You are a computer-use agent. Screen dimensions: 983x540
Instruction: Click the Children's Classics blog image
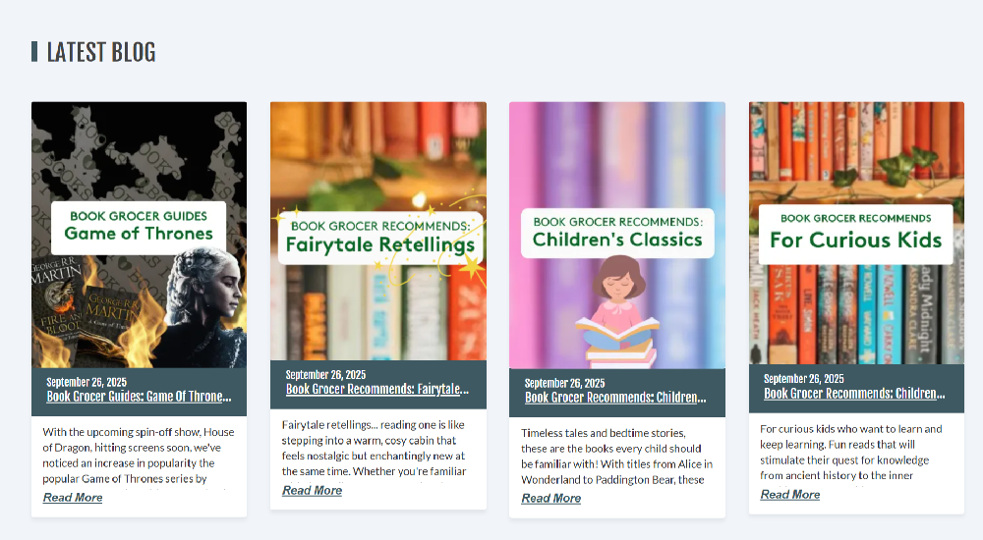click(616, 235)
